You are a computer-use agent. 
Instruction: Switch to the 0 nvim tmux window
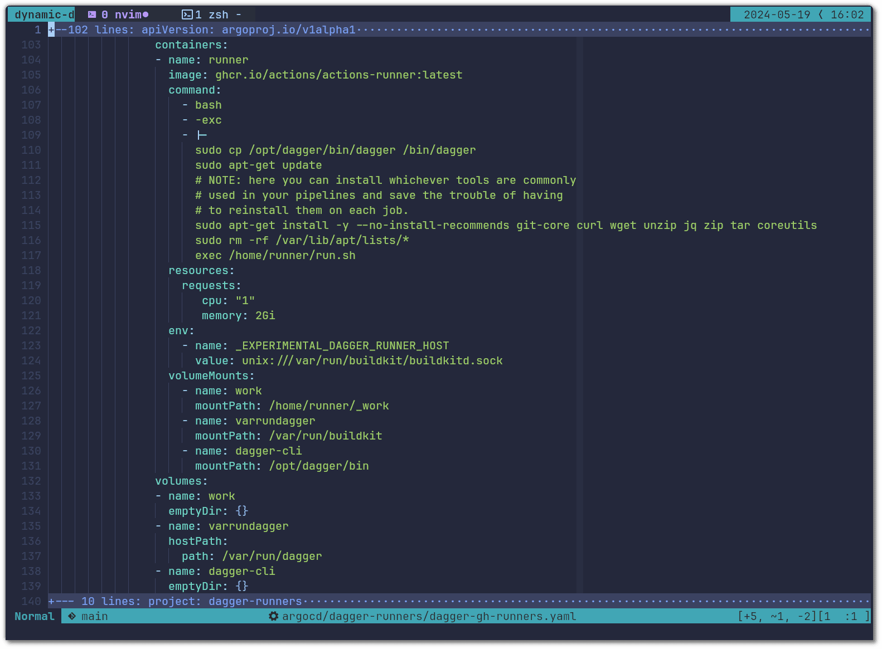(x=125, y=14)
